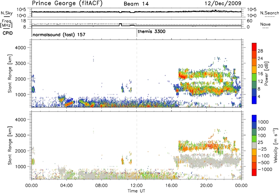The image size is (279, 193).
Task: Click the bright blue Power swatch below 4
Action: 254,100
